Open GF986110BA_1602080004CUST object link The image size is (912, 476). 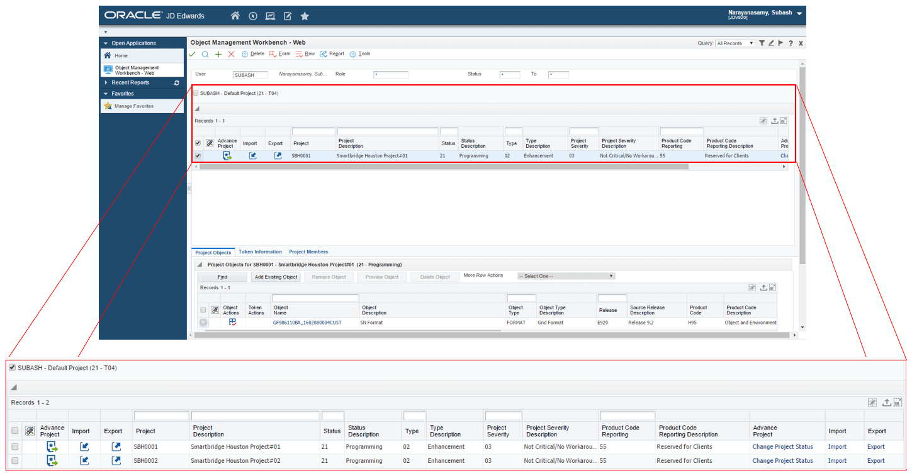(307, 323)
